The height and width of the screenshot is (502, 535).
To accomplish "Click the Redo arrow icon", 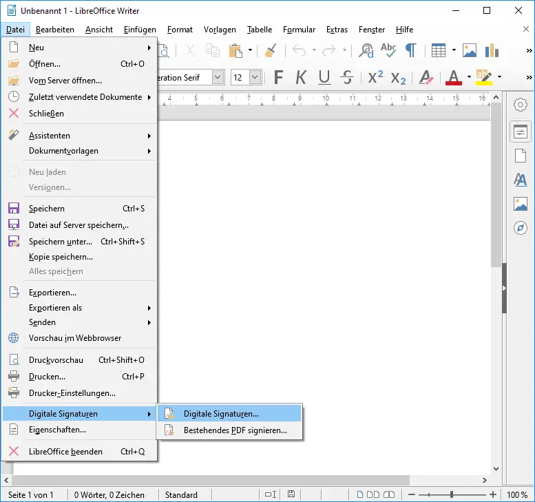I will tap(329, 50).
